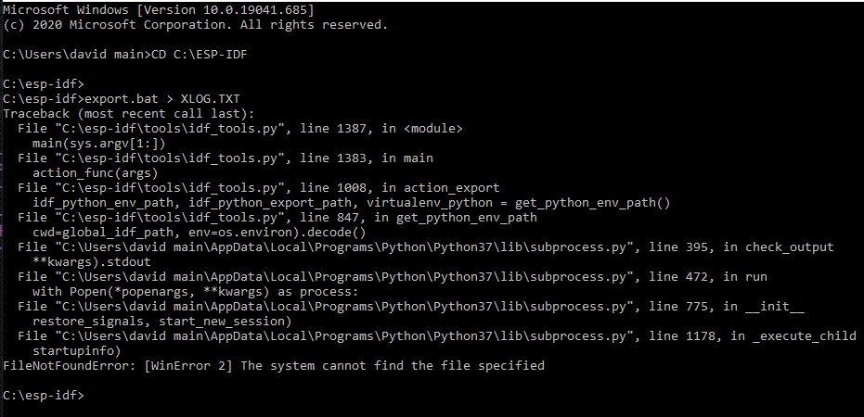Click the 'export.bat > XLOG.TXT' command text
864x417 pixels.
[x=162, y=99]
